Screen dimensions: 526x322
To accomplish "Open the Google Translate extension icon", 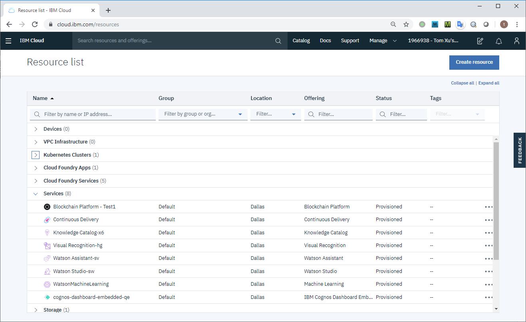I will click(460, 24).
